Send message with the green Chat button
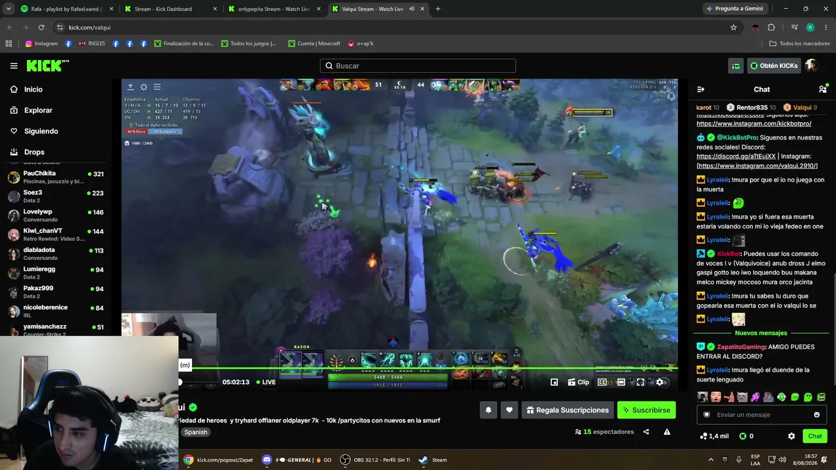Screen dimensions: 836x470 click(815, 436)
